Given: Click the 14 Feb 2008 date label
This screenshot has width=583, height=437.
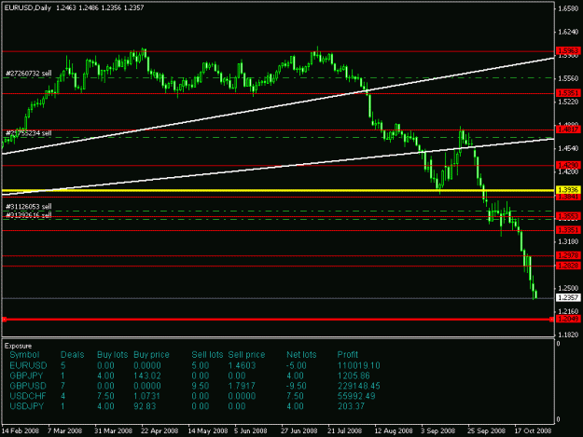Looking at the screenshot, I should click(x=21, y=431).
